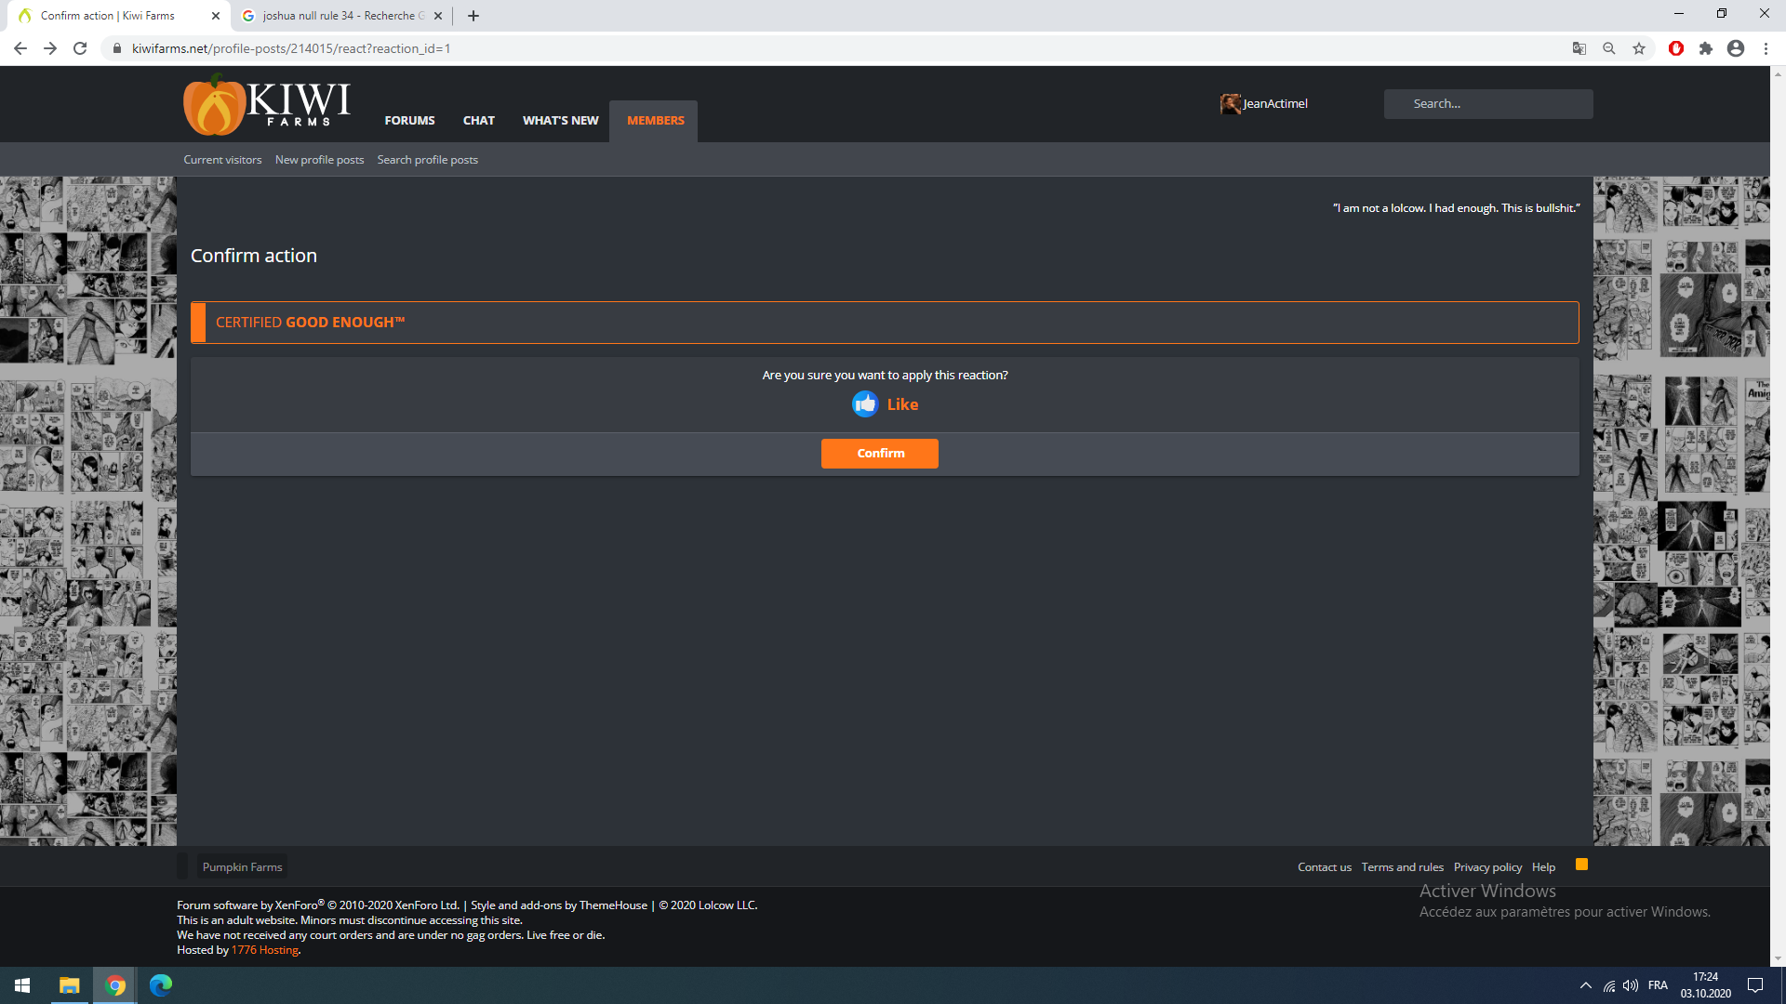Open Windows notification center
The height and width of the screenshot is (1004, 1786).
[1755, 985]
